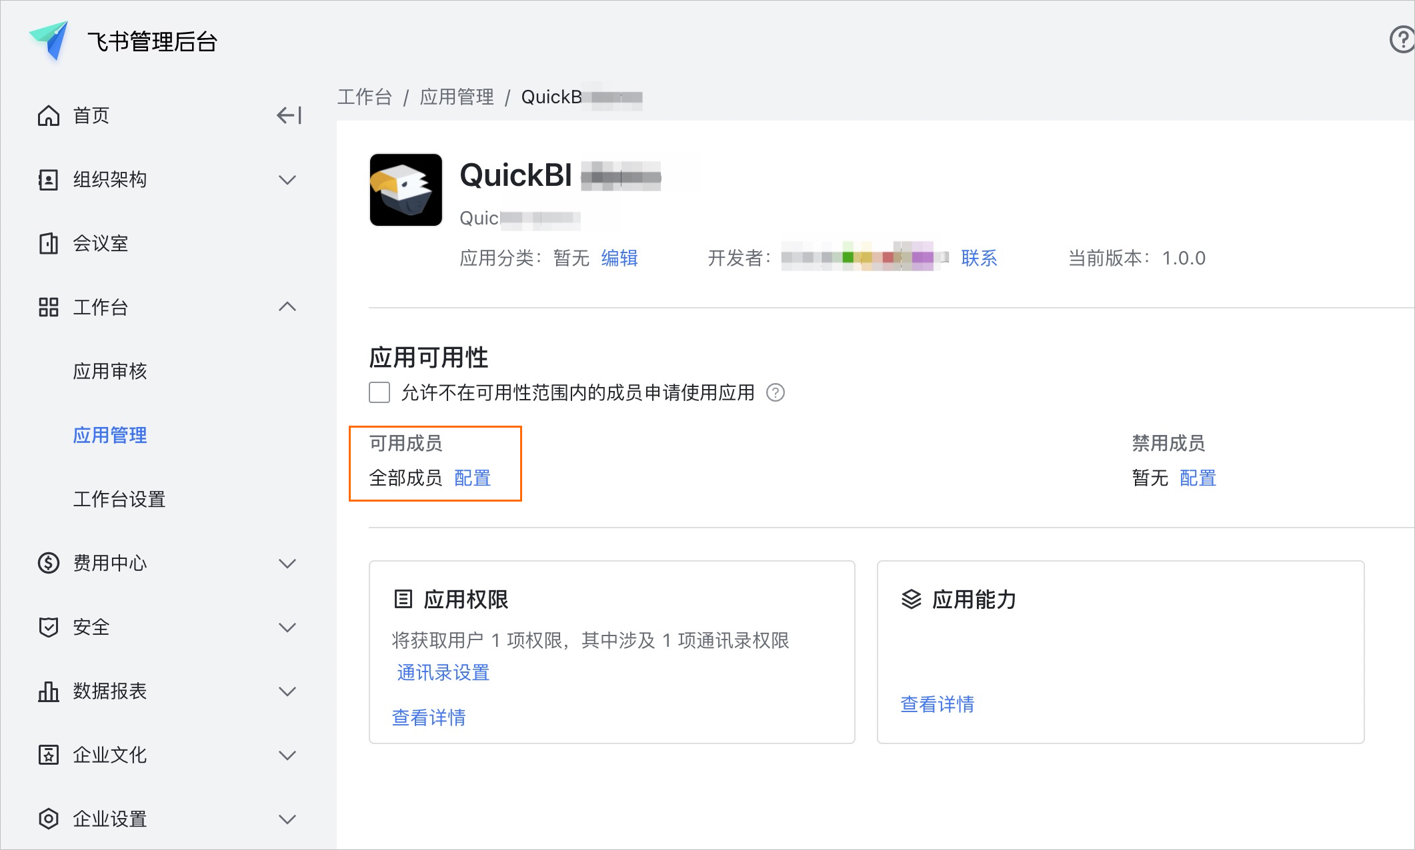Collapse the 工作台 menu chevron
Viewport: 1415px width, 850px height.
287,307
